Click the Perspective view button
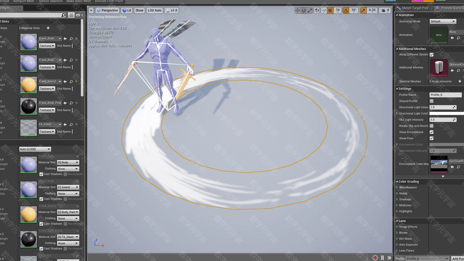 click(107, 11)
